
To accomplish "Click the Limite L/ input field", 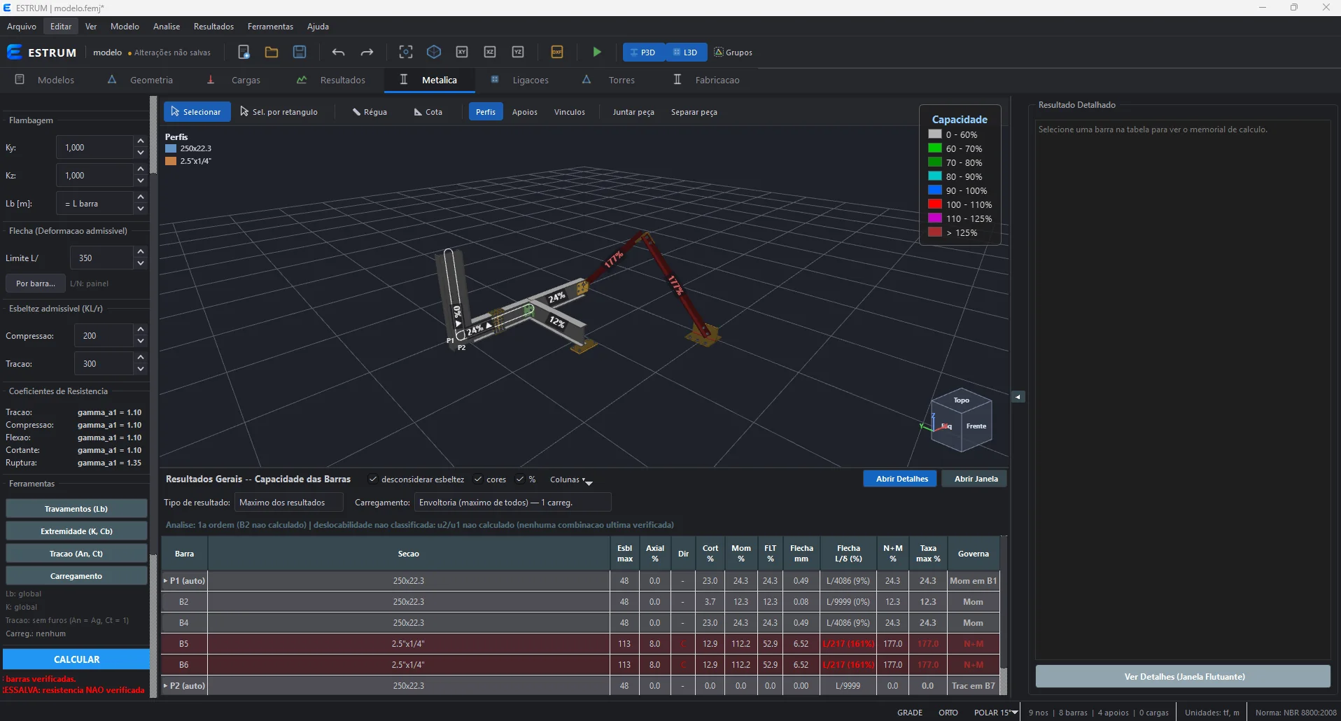I will click(101, 258).
